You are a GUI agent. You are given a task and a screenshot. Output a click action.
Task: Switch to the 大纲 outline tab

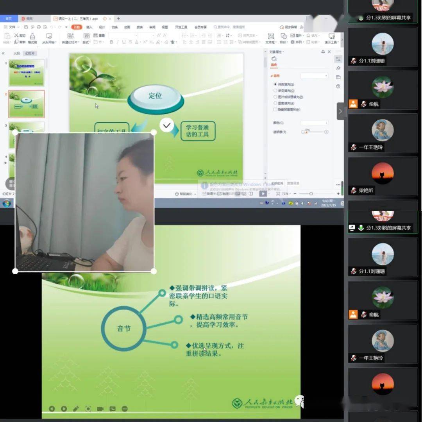tap(17, 53)
